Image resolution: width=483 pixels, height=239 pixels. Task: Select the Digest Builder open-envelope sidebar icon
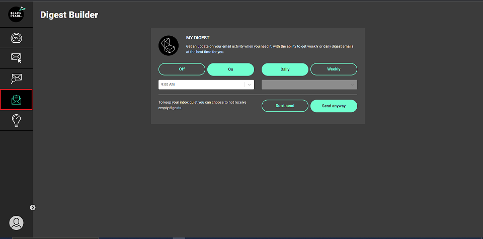(16, 100)
